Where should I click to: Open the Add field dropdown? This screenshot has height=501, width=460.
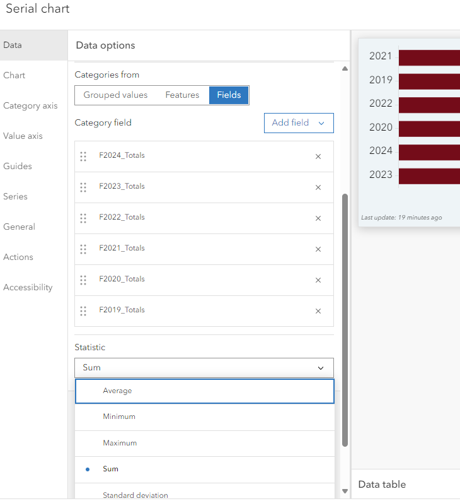(x=298, y=123)
